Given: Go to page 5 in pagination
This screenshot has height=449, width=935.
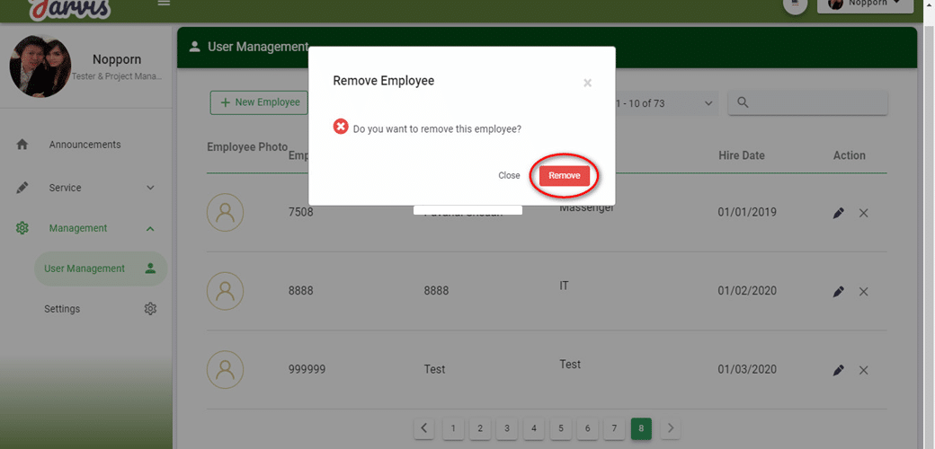Looking at the screenshot, I should (560, 428).
